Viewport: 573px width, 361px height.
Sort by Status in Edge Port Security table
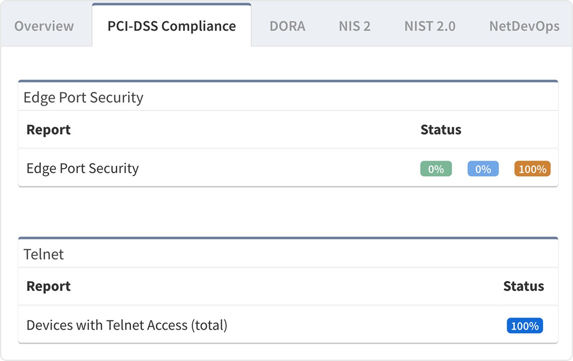(440, 130)
